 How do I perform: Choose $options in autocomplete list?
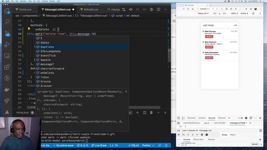click(x=82, y=47)
